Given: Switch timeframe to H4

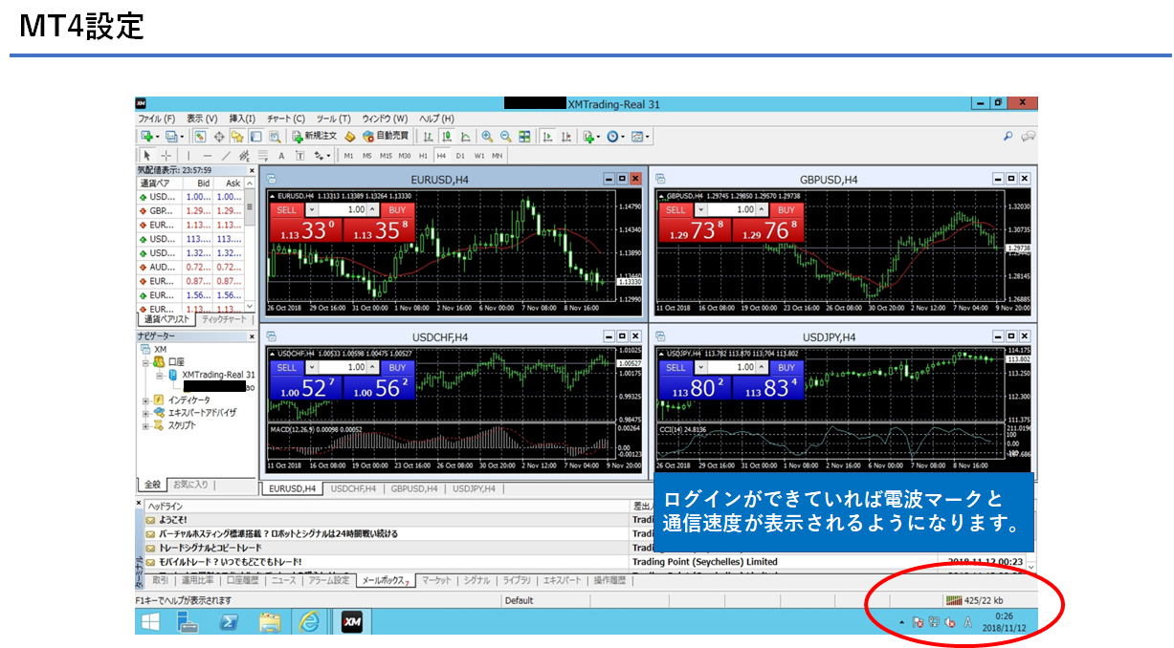Looking at the screenshot, I should point(441,155).
